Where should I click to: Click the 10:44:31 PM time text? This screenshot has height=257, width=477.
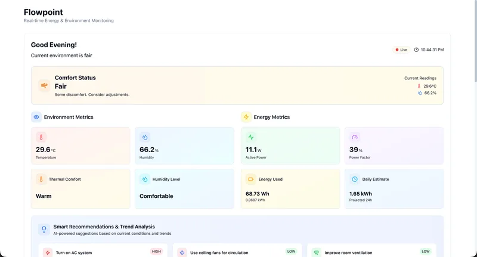coord(432,50)
